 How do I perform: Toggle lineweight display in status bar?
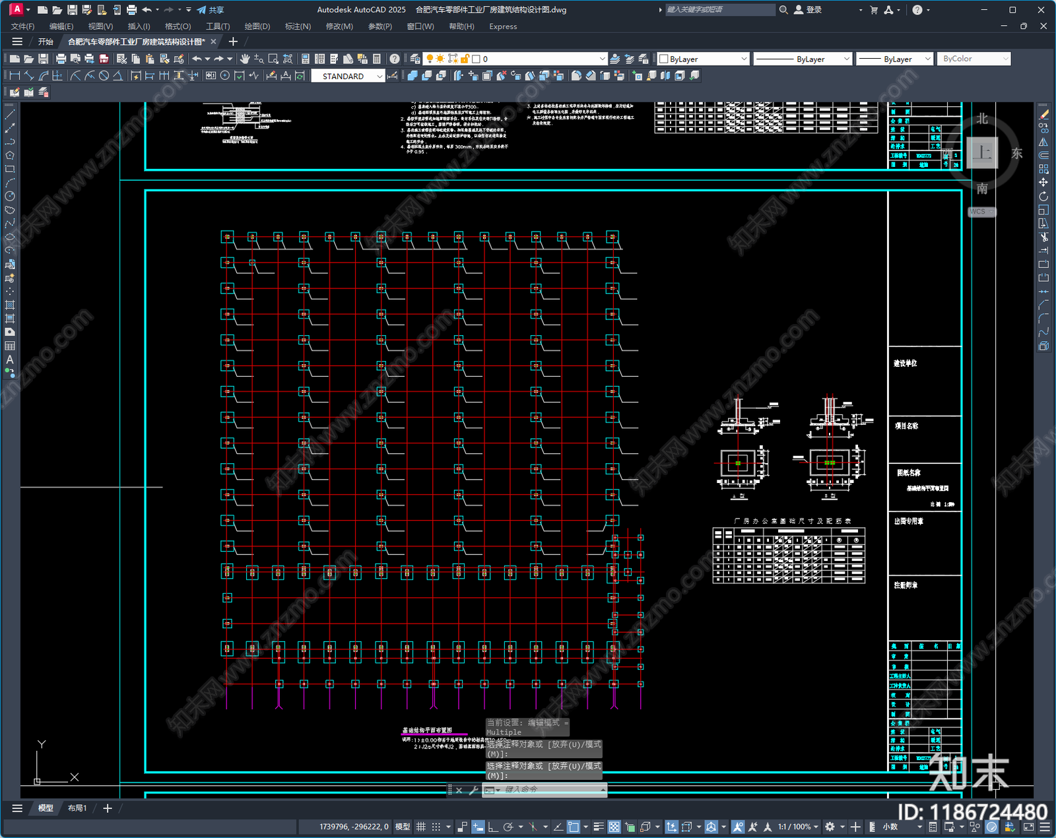(599, 827)
